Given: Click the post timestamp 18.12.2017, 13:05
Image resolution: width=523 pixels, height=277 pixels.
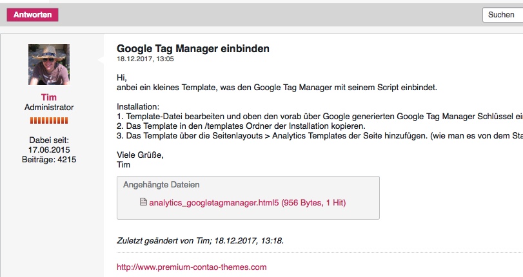Looking at the screenshot, I should (x=145, y=59).
